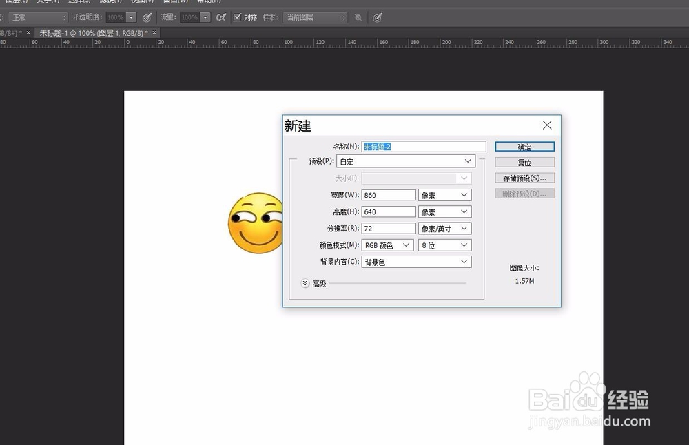Open the 样本 当前图层 dropdown
Image resolution: width=689 pixels, height=445 pixels.
click(315, 18)
